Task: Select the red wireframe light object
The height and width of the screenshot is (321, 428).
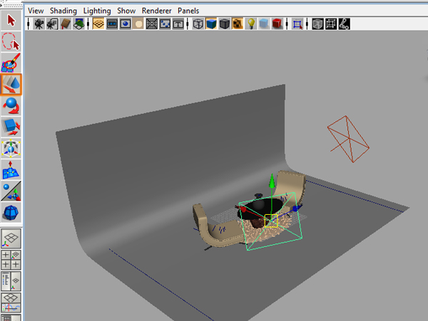Action: (x=348, y=139)
